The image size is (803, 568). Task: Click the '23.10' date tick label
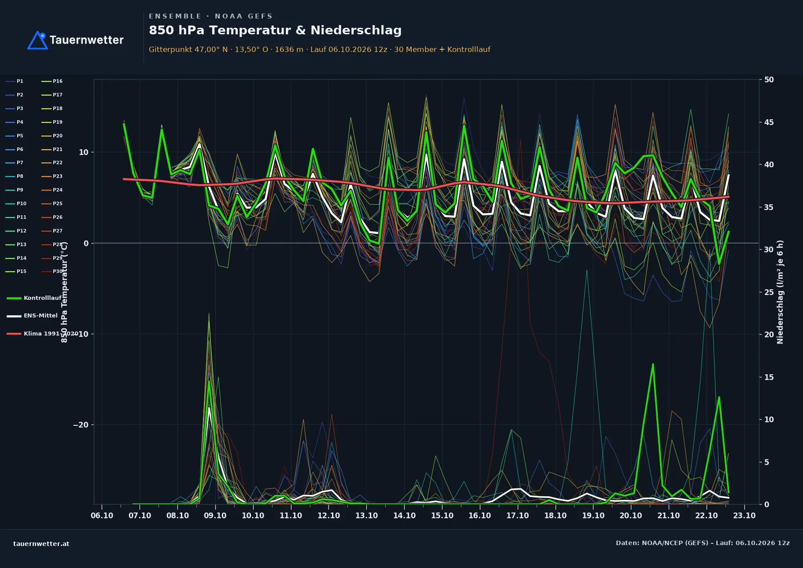(744, 516)
